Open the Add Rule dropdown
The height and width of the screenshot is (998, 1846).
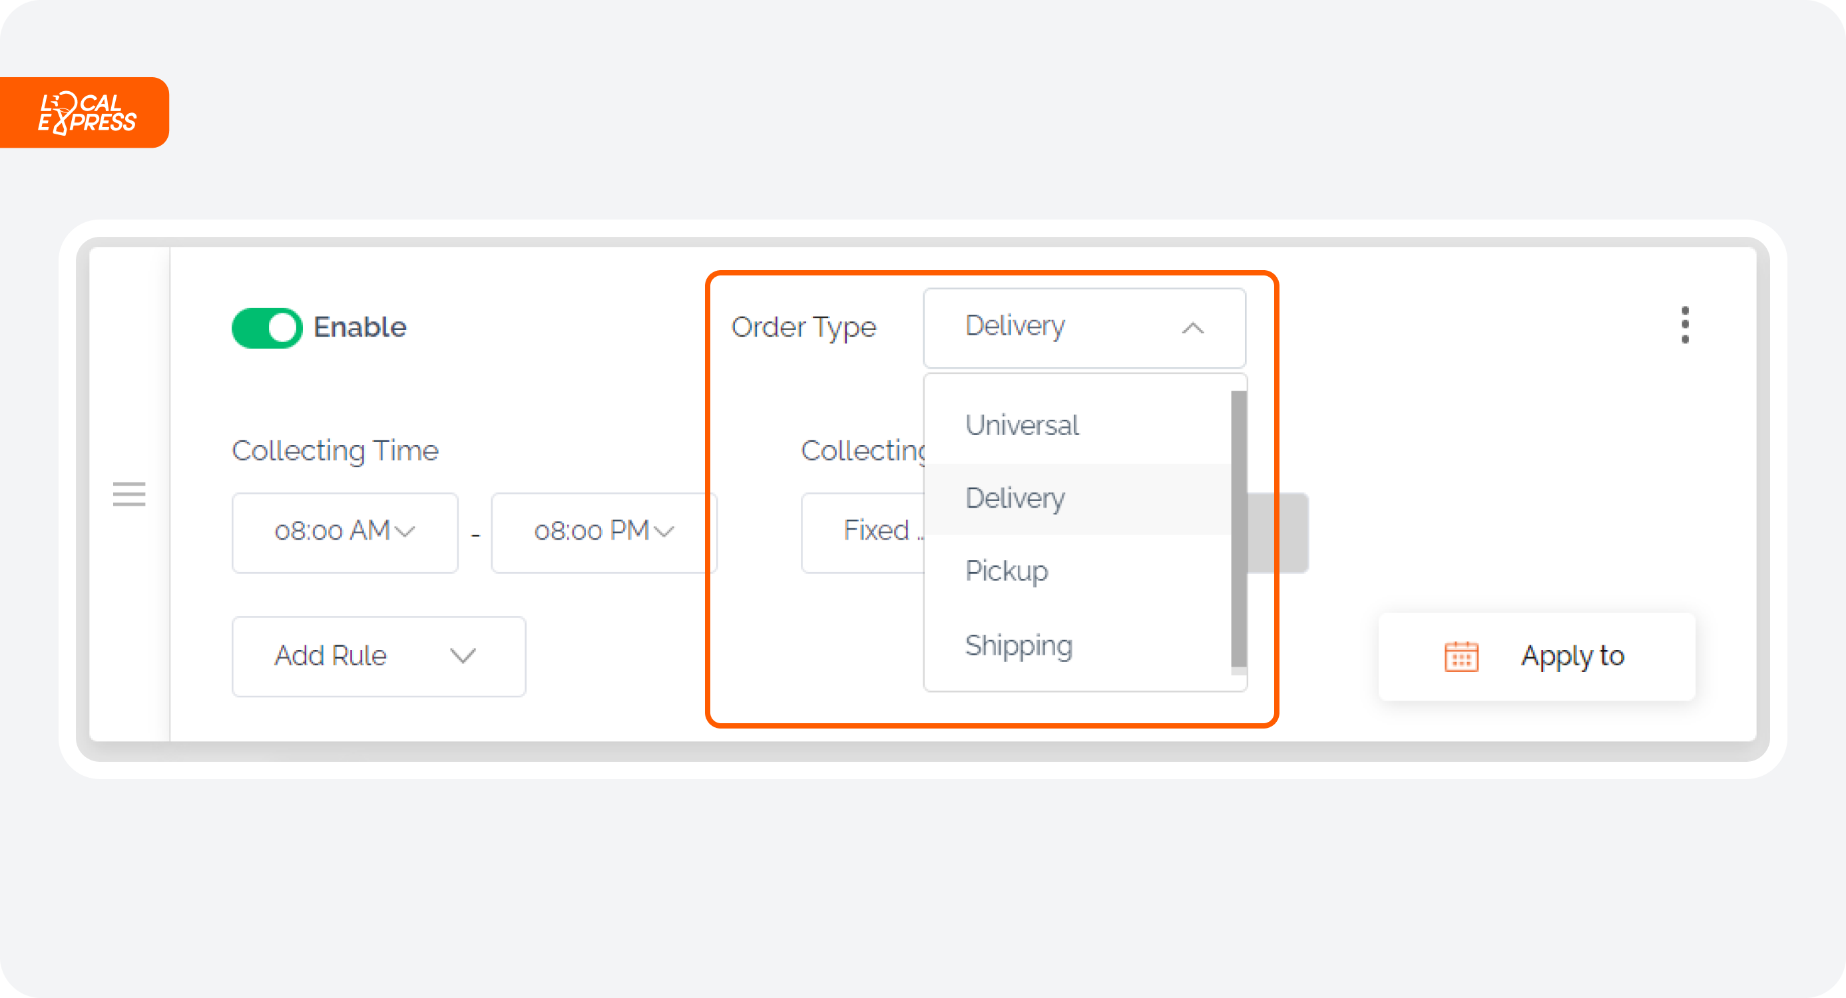pos(378,656)
